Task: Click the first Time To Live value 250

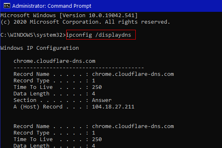Action: (97, 87)
